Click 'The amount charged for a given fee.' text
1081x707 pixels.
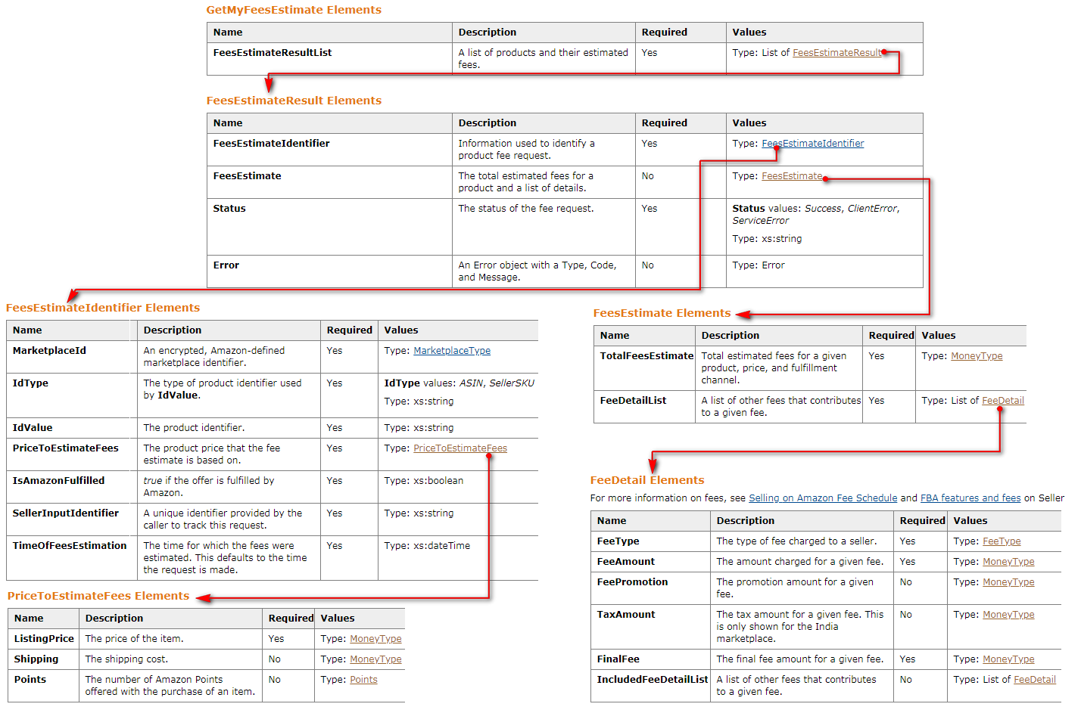click(x=799, y=562)
